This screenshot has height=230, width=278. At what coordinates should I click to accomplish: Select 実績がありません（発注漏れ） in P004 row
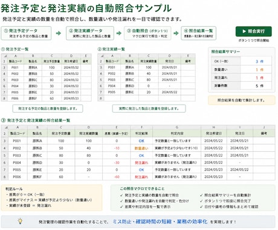click(x=176, y=163)
